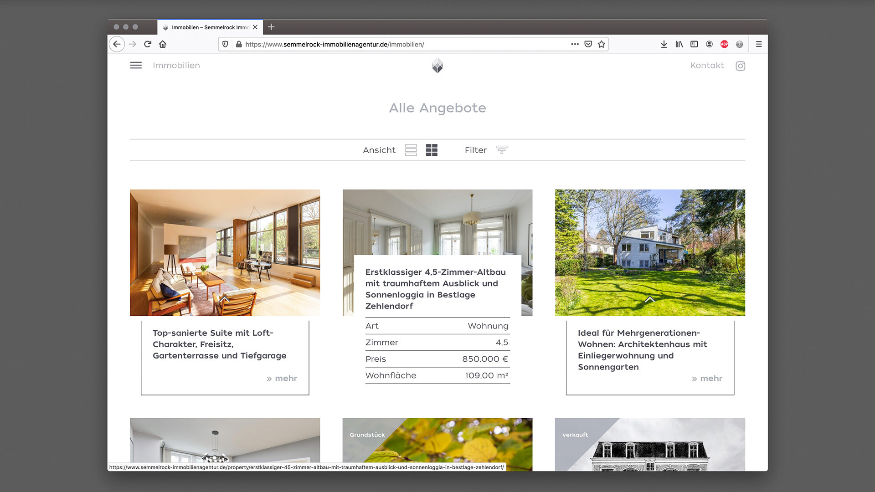Open the Instagram profile icon
875x492 pixels.
(x=740, y=66)
